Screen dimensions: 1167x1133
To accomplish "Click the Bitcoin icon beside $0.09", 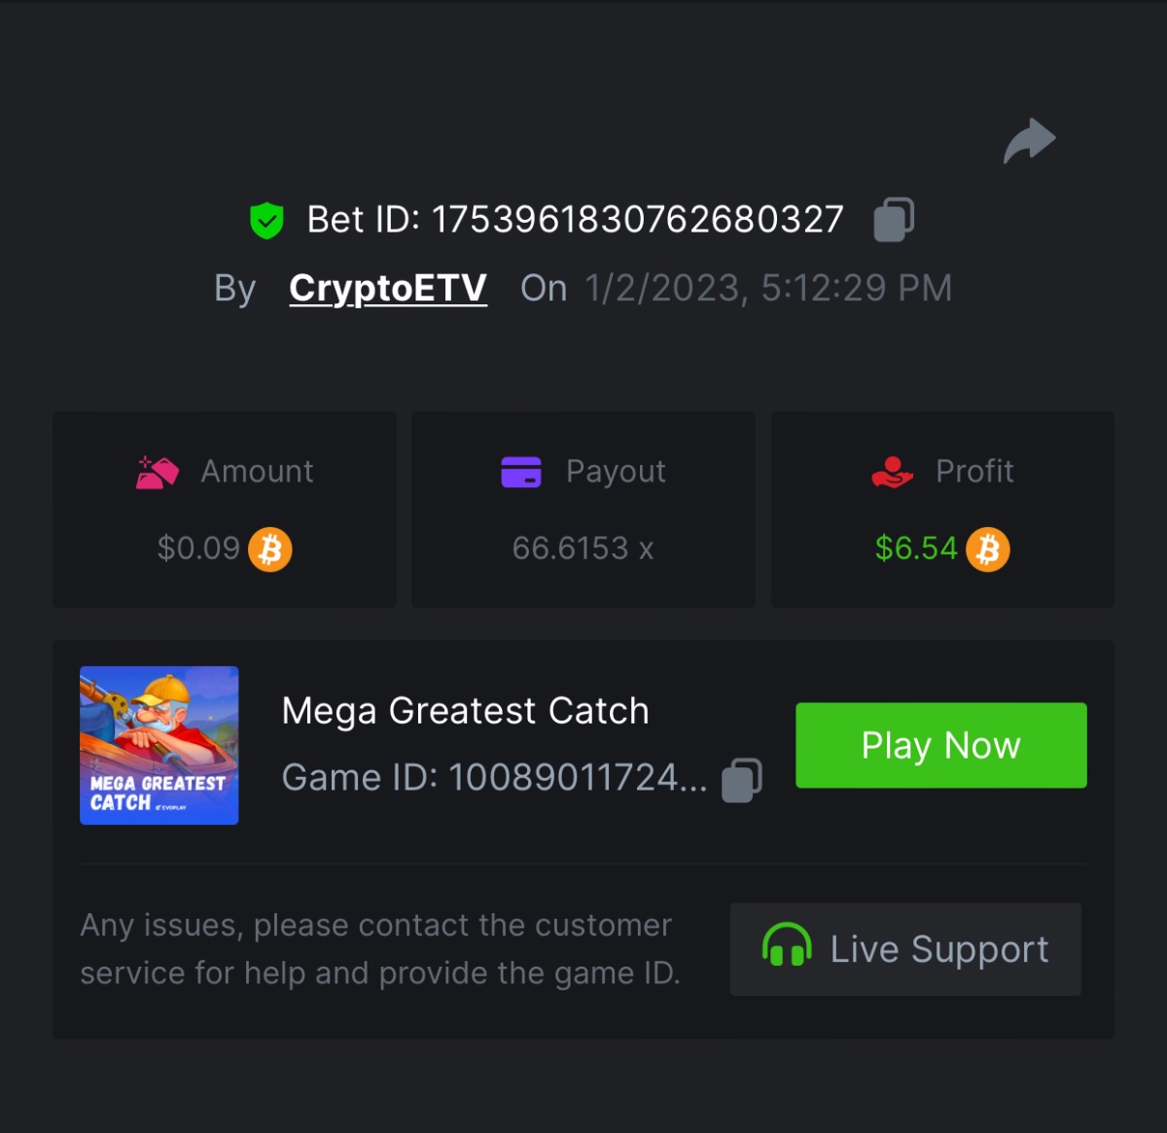I will tap(270, 549).
